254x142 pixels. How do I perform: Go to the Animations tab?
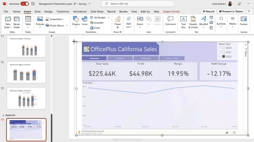click(x=80, y=11)
